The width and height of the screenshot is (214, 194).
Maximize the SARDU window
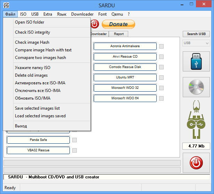[x=191, y=4]
